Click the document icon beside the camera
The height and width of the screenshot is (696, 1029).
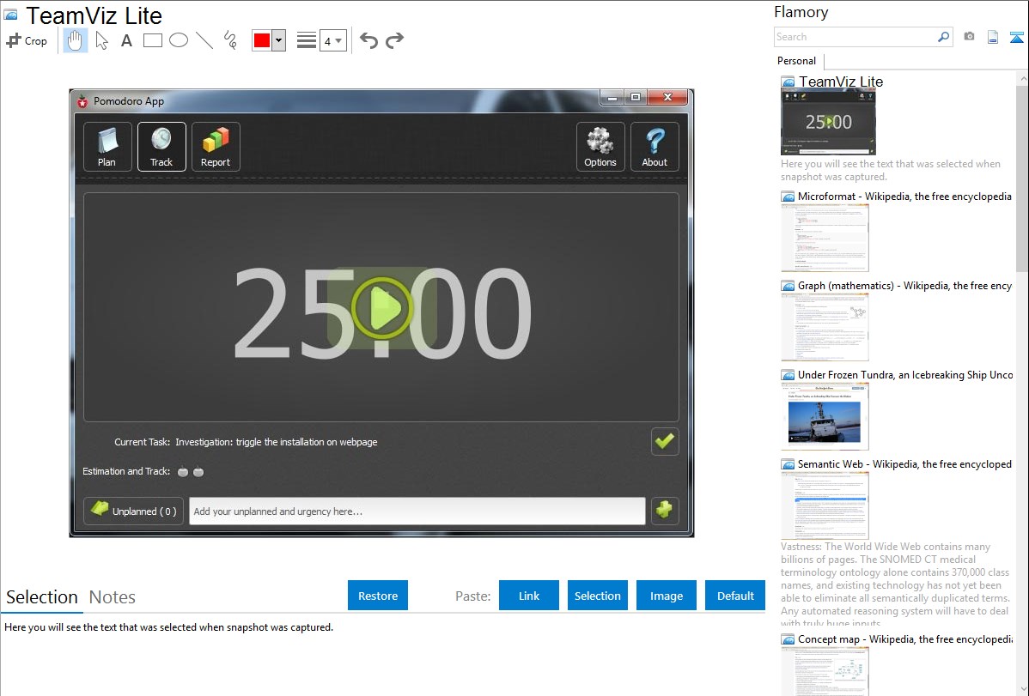993,37
